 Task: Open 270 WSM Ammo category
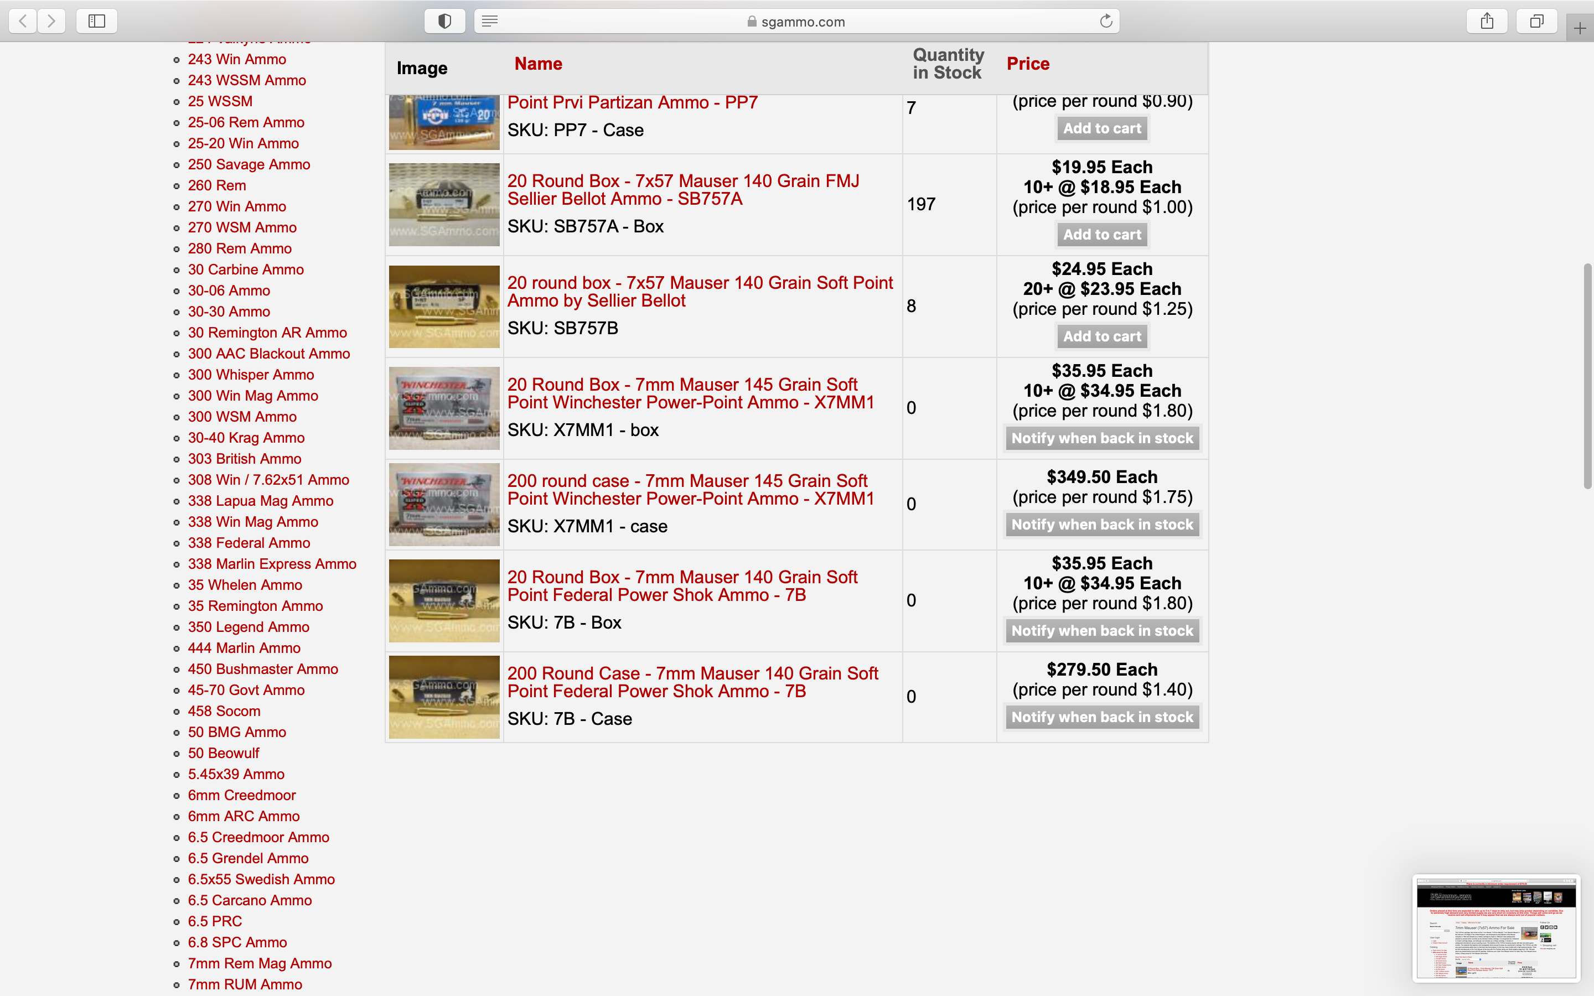[x=242, y=227]
